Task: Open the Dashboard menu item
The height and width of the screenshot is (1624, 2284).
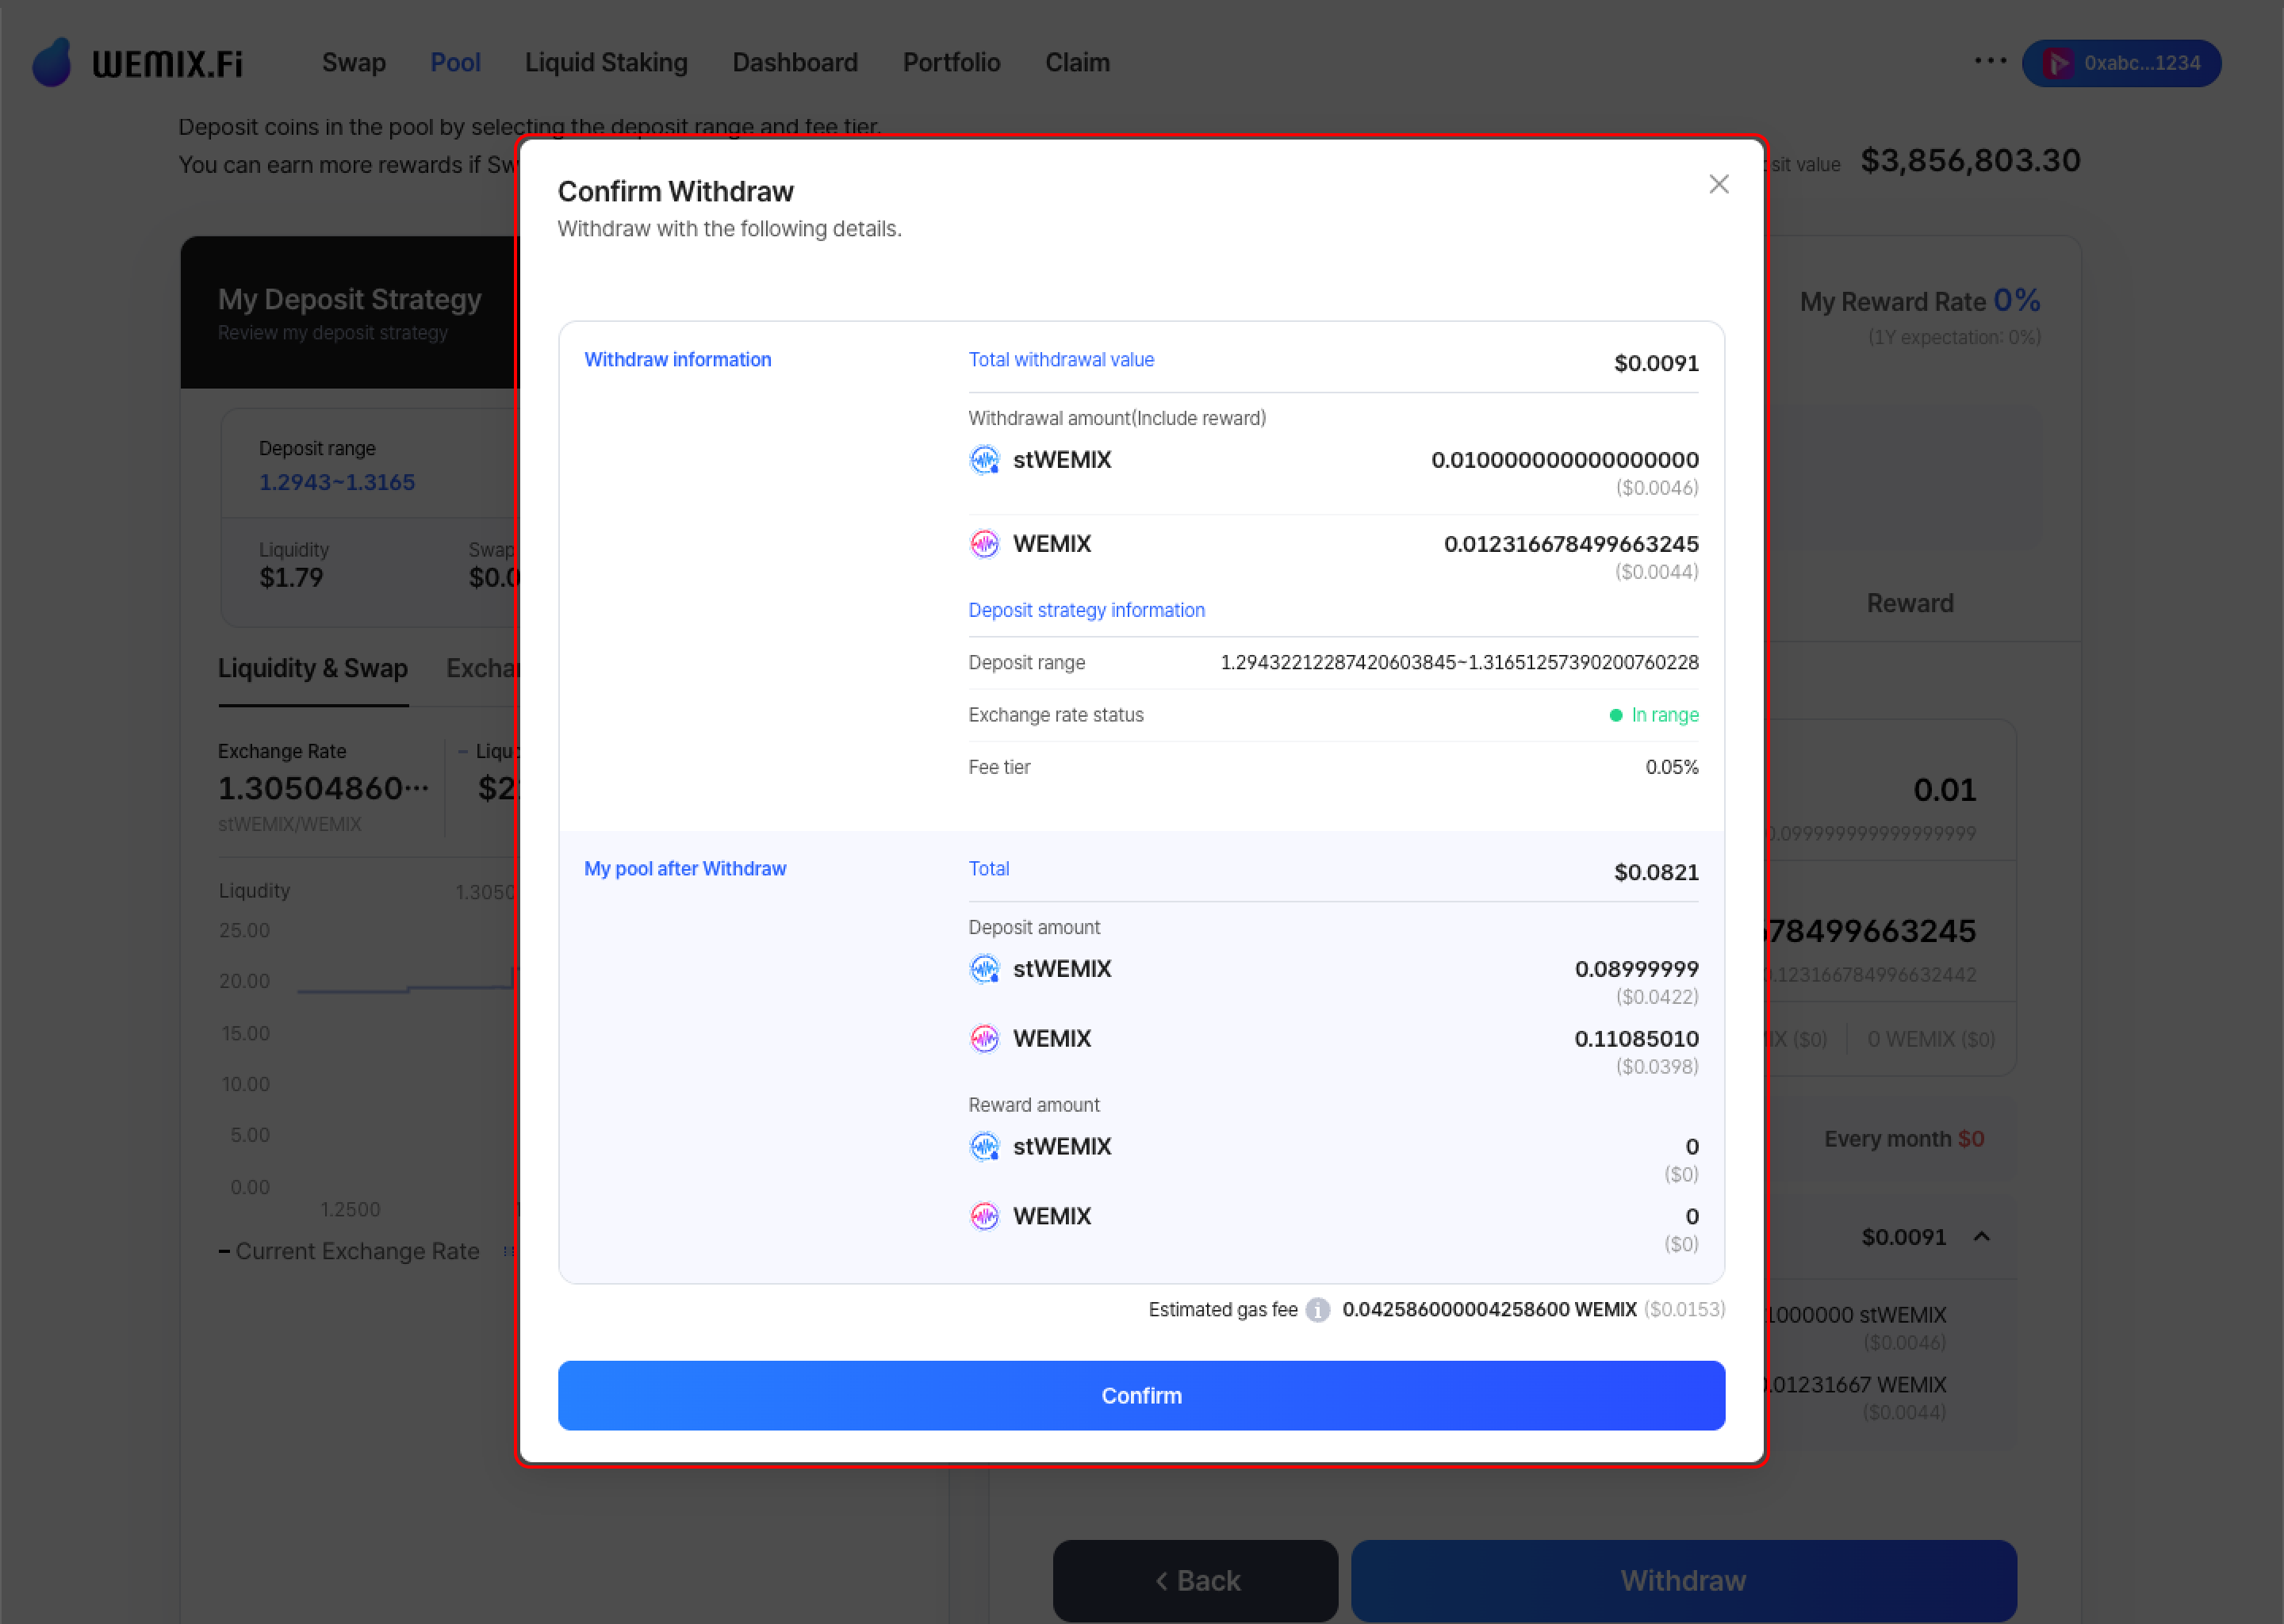Action: 795,62
